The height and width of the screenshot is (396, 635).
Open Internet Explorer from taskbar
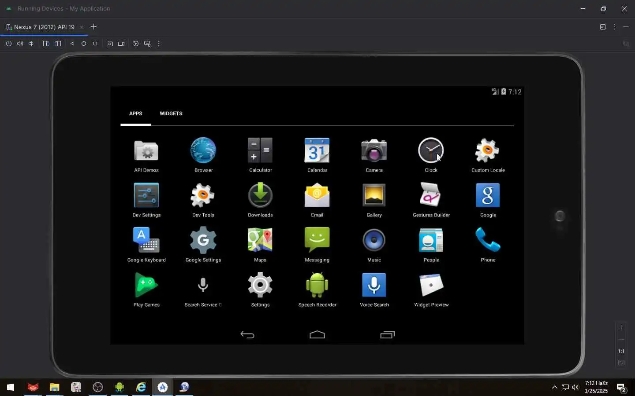coord(141,387)
